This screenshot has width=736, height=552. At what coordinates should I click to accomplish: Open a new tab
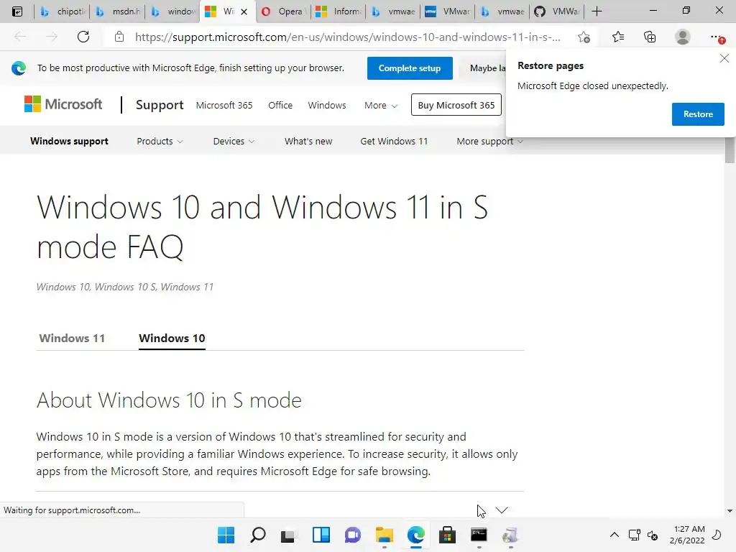click(x=597, y=11)
